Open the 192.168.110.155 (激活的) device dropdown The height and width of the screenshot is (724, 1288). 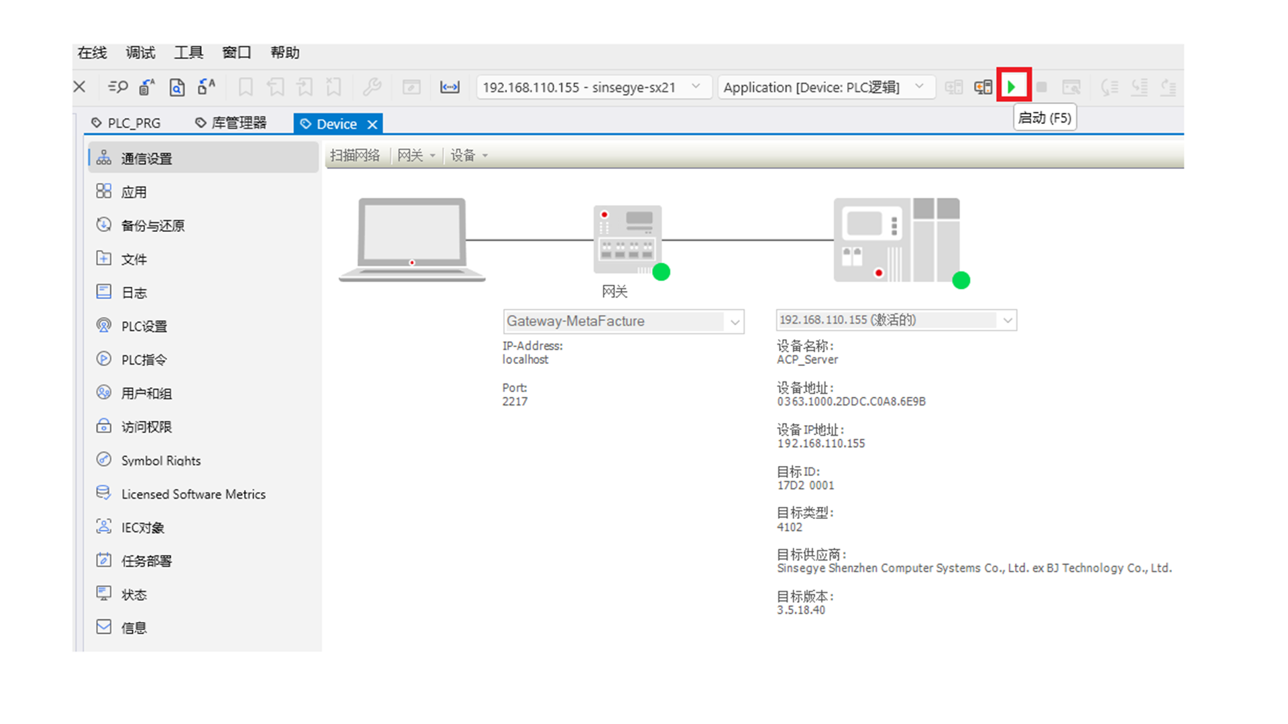click(1007, 320)
